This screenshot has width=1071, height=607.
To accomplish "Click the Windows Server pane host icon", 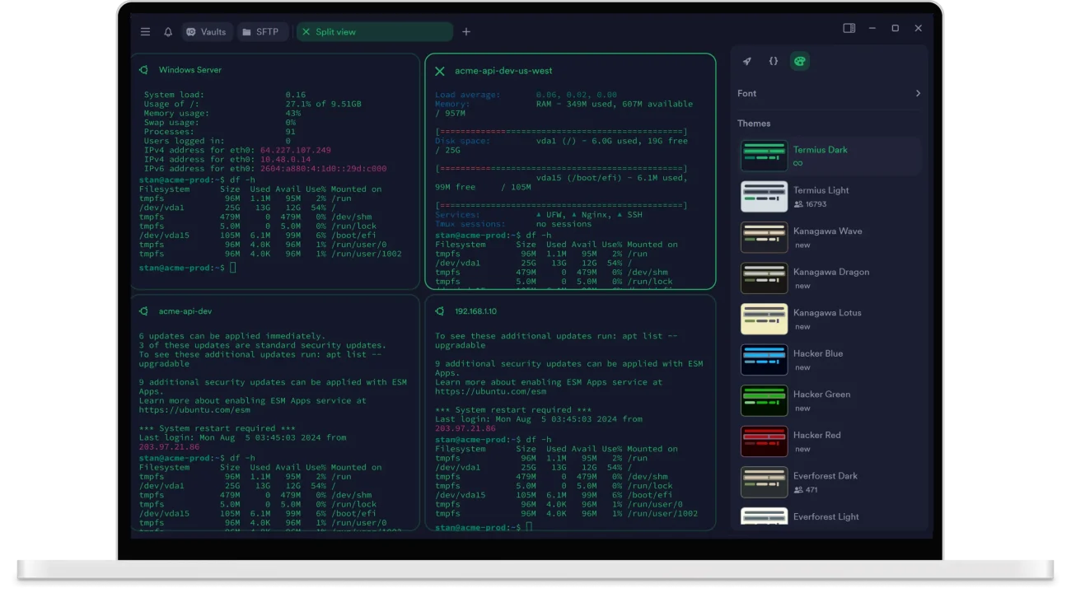I will pyautogui.click(x=144, y=70).
